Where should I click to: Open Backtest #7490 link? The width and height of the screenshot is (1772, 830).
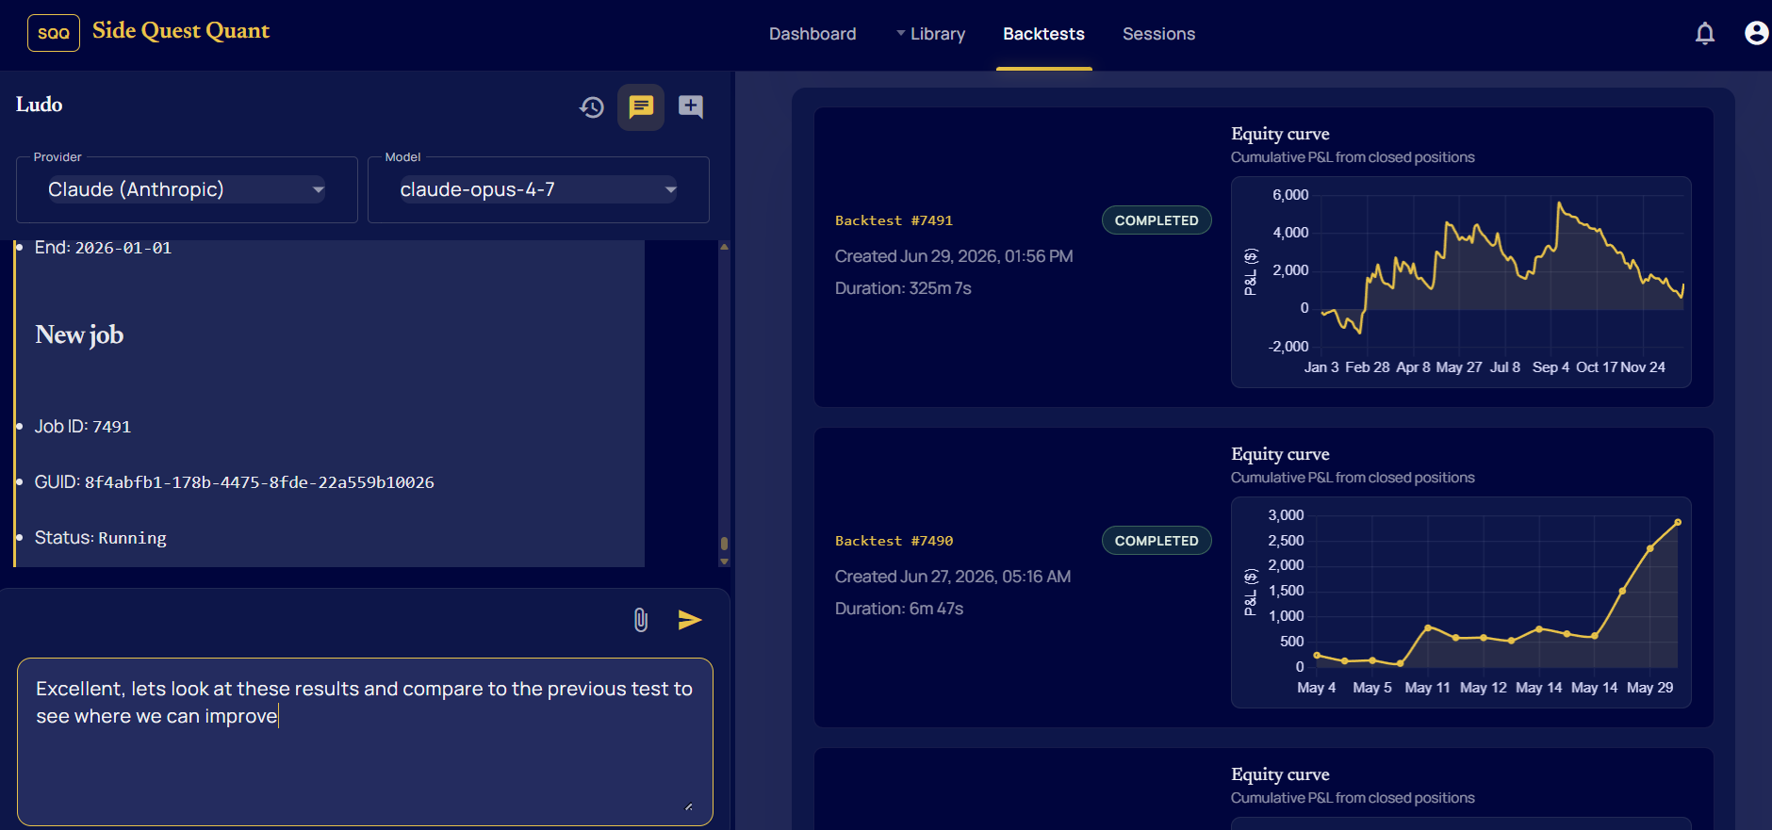point(894,541)
